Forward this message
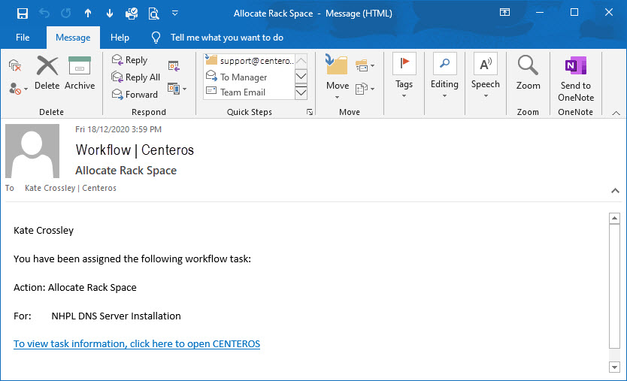The image size is (627, 381). click(x=135, y=95)
